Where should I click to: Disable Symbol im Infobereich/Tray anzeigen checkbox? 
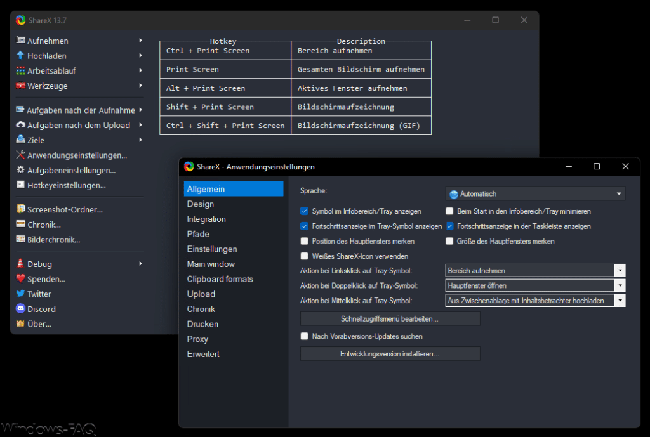coord(304,211)
